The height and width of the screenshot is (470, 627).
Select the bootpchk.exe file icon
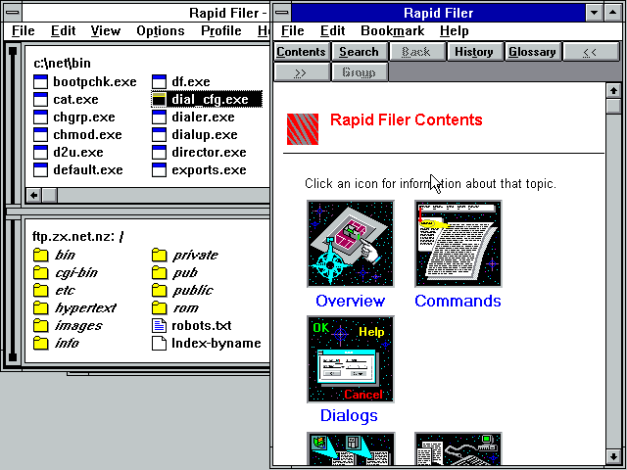click(40, 82)
